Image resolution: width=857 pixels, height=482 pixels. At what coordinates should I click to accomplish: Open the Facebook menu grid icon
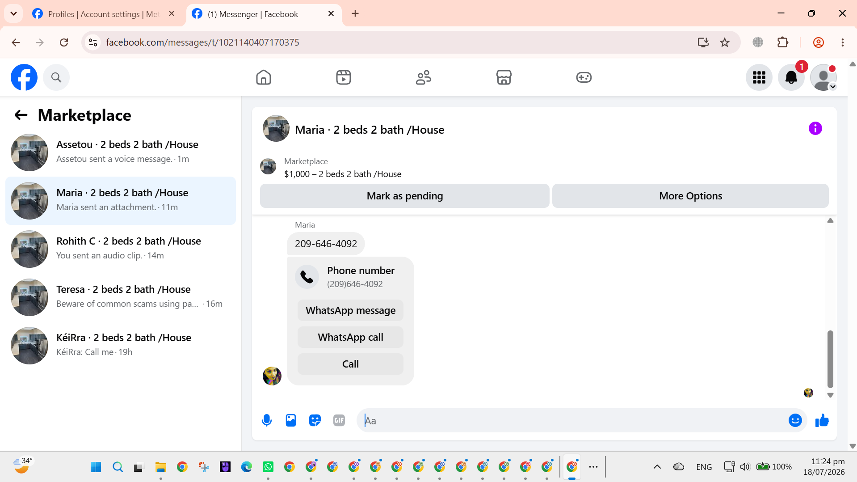pyautogui.click(x=759, y=77)
